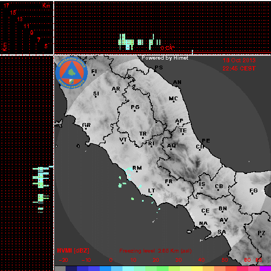271x271 pixels.
Task: Click the PG city label
Action: (x=135, y=107)
